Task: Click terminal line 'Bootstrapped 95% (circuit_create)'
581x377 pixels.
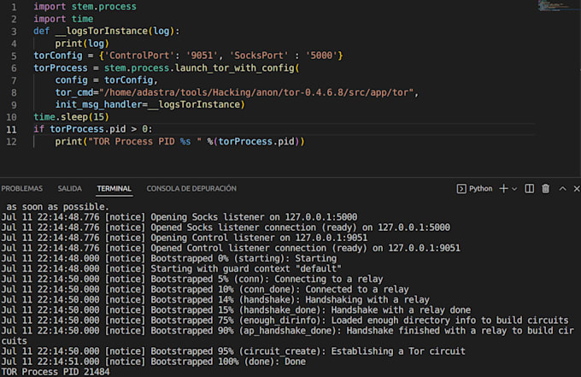Action: coord(233,351)
